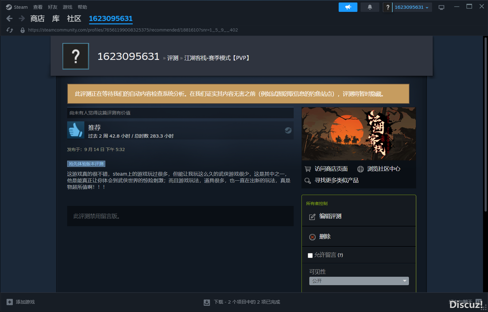
Task: Click the red delete X icon
Action: pos(312,237)
